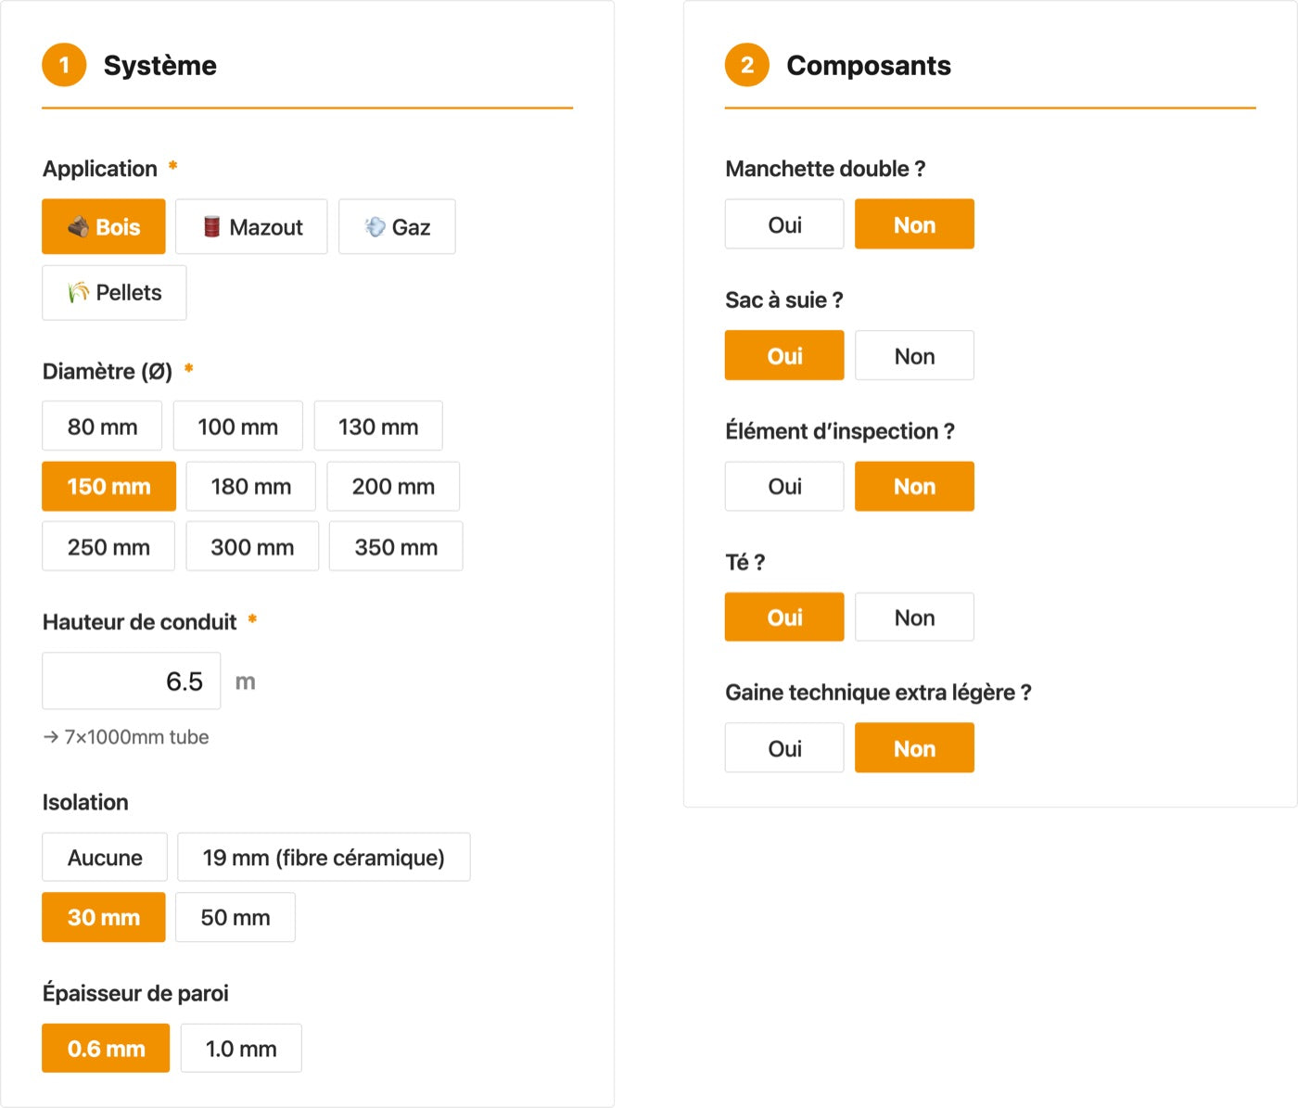Focus the Hauteur de conduit input field
This screenshot has width=1298, height=1108.
point(132,681)
